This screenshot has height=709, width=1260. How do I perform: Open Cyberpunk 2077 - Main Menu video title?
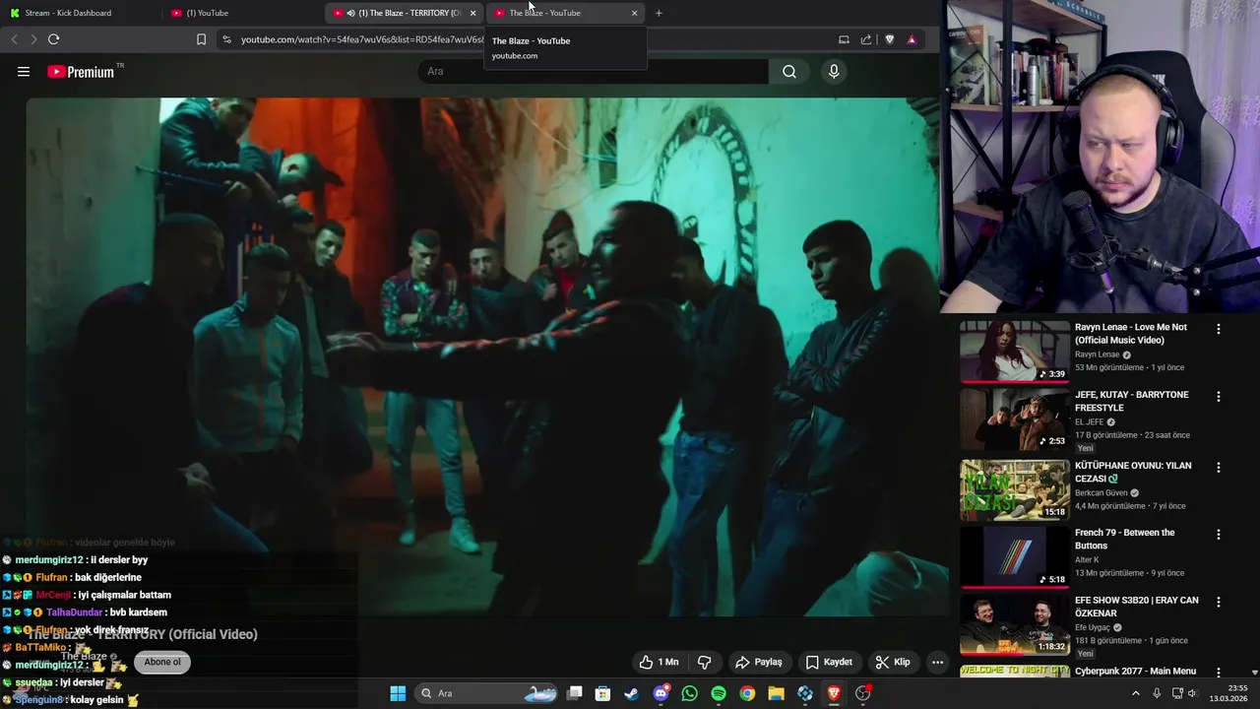1136,672
